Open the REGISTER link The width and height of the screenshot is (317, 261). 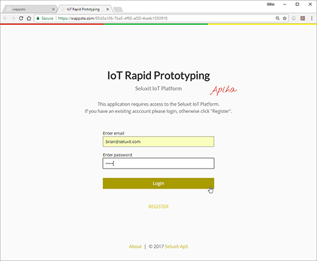(158, 207)
